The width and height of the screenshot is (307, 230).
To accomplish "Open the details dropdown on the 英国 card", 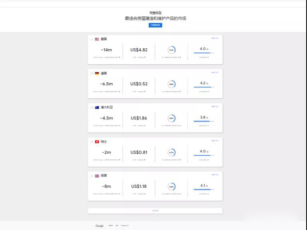I will click(215, 175).
